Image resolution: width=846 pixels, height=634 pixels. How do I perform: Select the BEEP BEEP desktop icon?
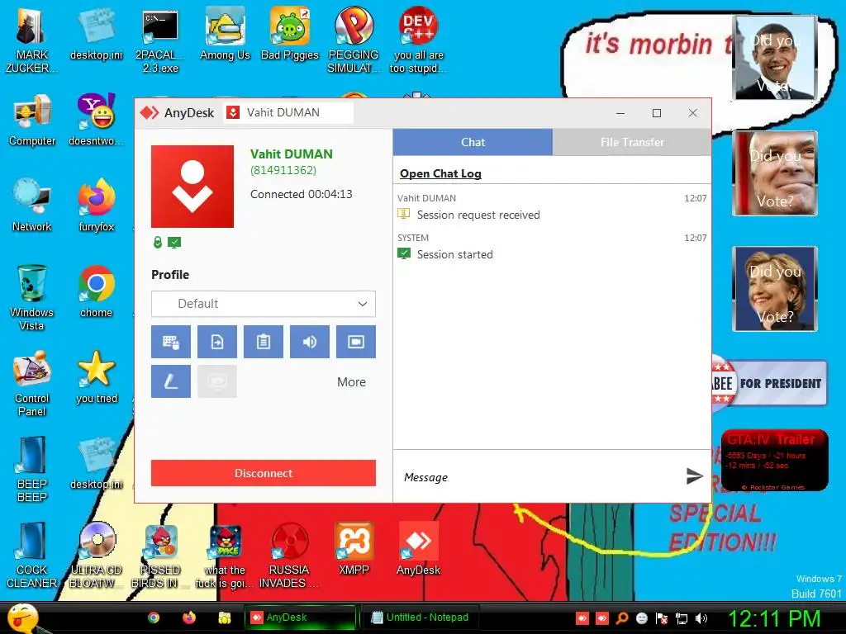pyautogui.click(x=32, y=469)
